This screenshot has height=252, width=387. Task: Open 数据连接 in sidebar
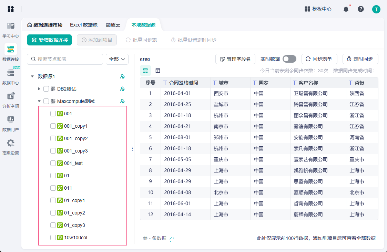11,53
